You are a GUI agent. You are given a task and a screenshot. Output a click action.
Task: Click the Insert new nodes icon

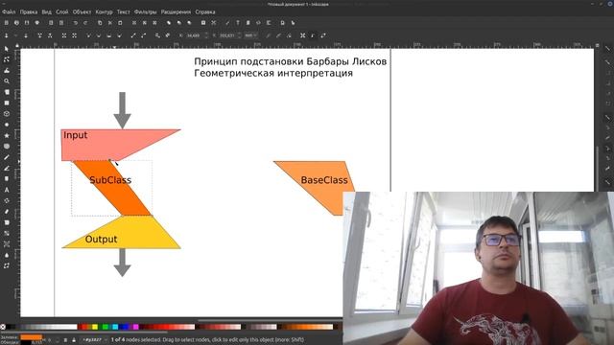coord(7,35)
